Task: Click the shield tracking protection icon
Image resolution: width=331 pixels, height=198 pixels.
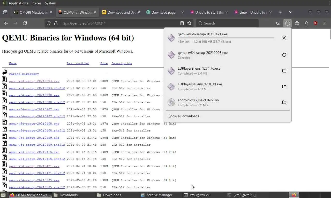Action: coord(49,23)
